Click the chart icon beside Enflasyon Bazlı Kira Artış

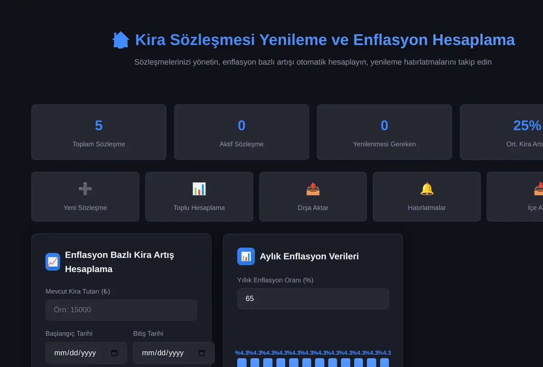tap(53, 262)
